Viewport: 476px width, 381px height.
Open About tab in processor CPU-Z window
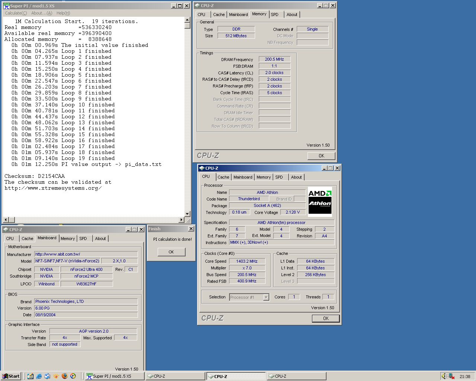click(x=296, y=177)
